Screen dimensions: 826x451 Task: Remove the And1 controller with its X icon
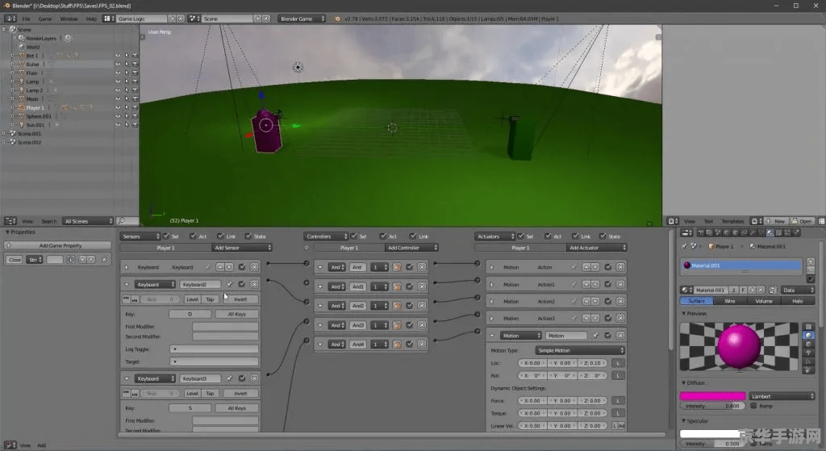point(422,286)
